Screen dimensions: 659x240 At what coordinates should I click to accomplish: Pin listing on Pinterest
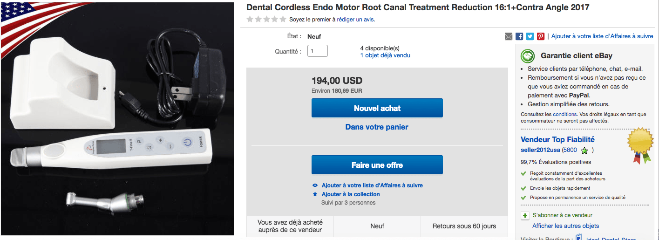point(541,36)
